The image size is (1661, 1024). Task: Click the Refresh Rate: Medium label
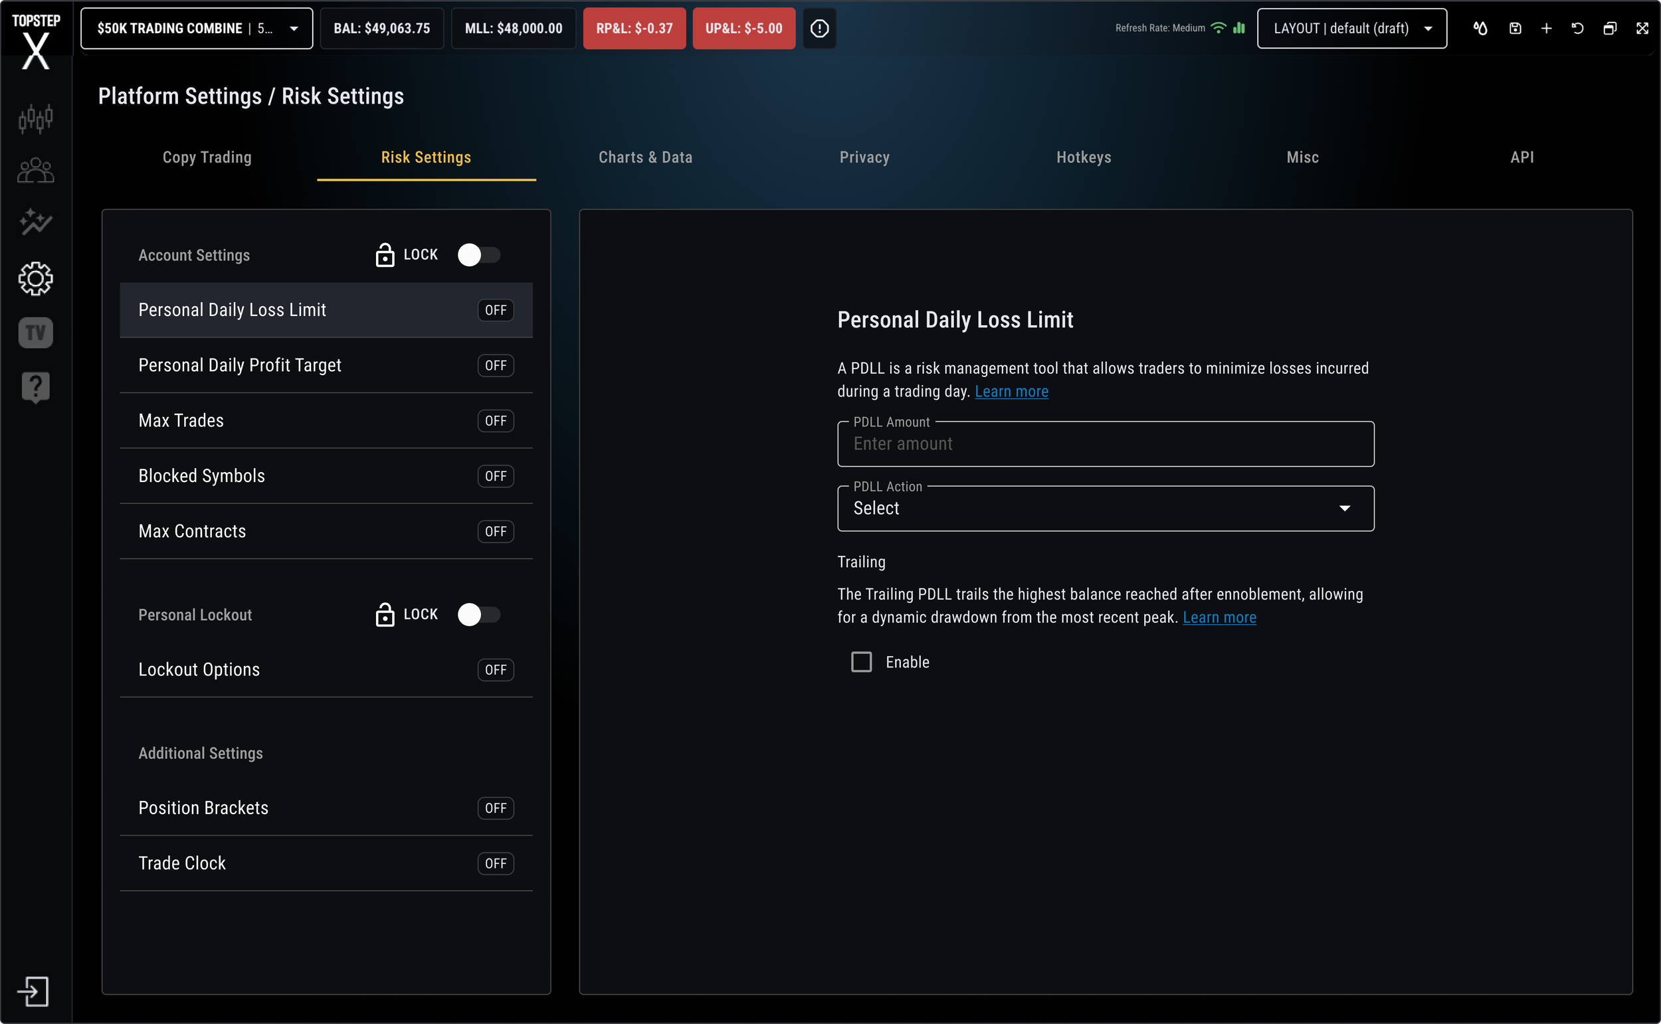coord(1160,28)
